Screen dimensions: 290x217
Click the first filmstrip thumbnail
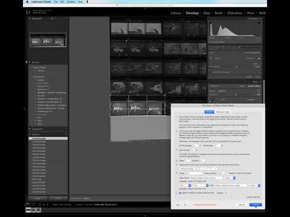[28, 210]
